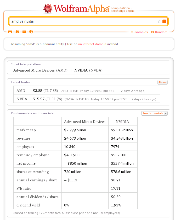175x220 pixels.
Task: Click the 'dividend yield' row label
Action: 28,205
